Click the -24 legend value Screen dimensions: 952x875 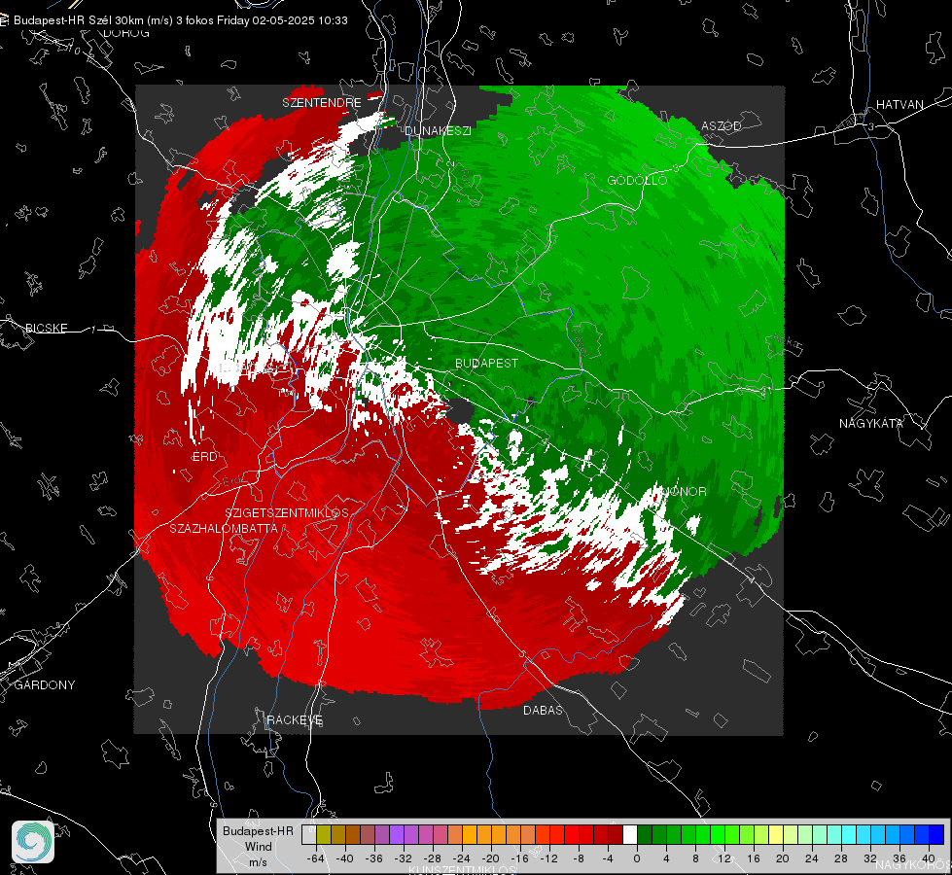[x=462, y=858]
